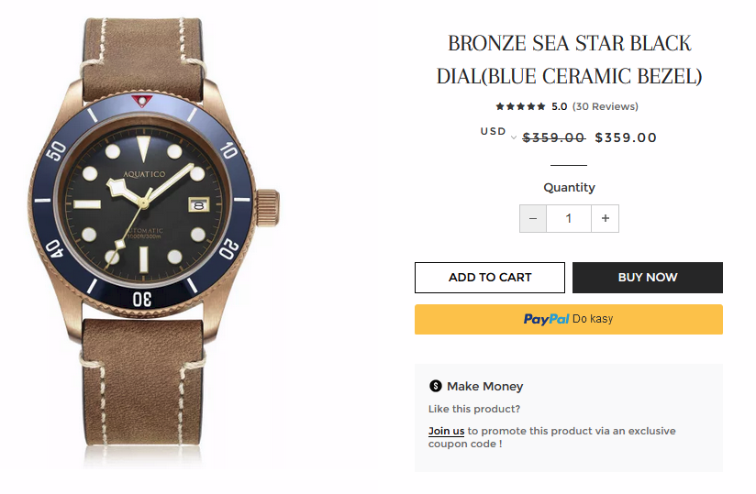Click the Quantity label

pos(569,187)
